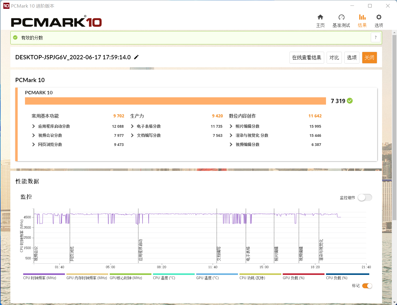
Task: Click the scrollbar up arrow
Action: click(x=394, y=33)
